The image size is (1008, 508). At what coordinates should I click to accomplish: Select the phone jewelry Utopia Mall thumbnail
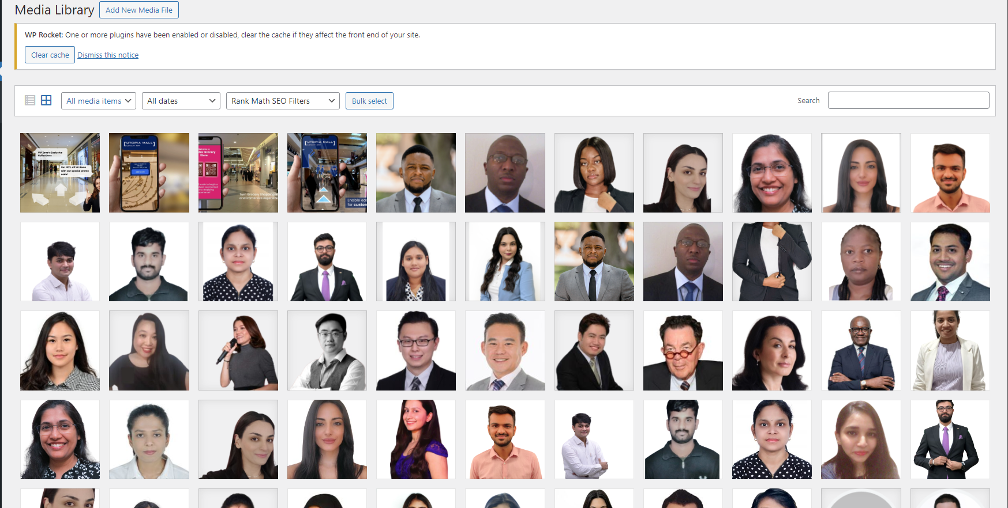pos(149,173)
